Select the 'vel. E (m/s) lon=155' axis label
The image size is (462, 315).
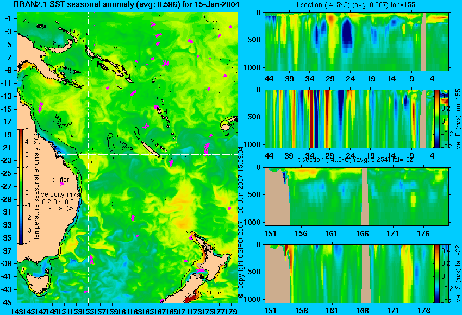458,119
